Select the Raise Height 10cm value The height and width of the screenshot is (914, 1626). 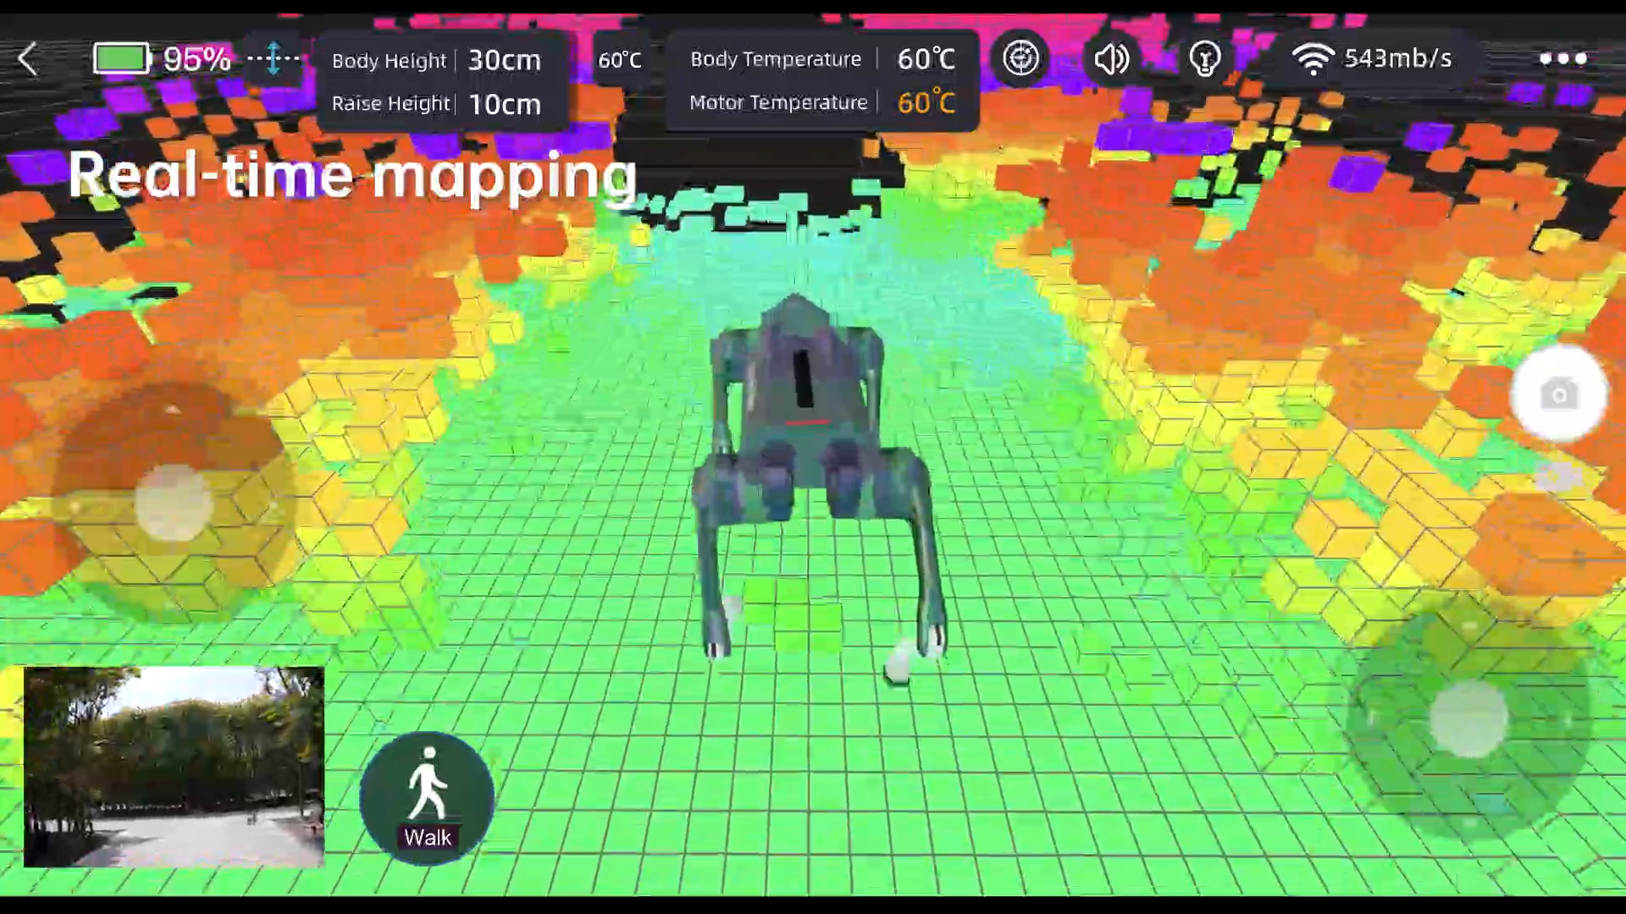tap(505, 104)
